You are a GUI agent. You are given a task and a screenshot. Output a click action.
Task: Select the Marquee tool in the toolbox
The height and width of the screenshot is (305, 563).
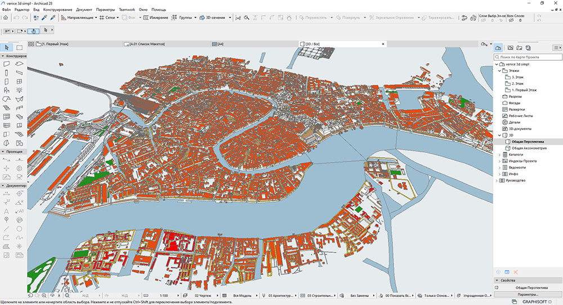pos(19,47)
